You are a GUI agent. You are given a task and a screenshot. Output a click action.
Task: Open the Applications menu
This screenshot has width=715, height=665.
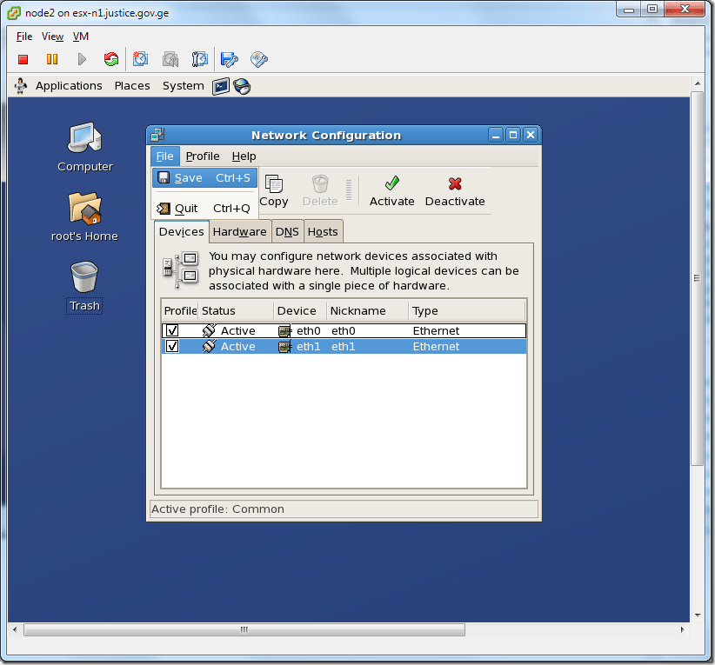click(x=69, y=85)
